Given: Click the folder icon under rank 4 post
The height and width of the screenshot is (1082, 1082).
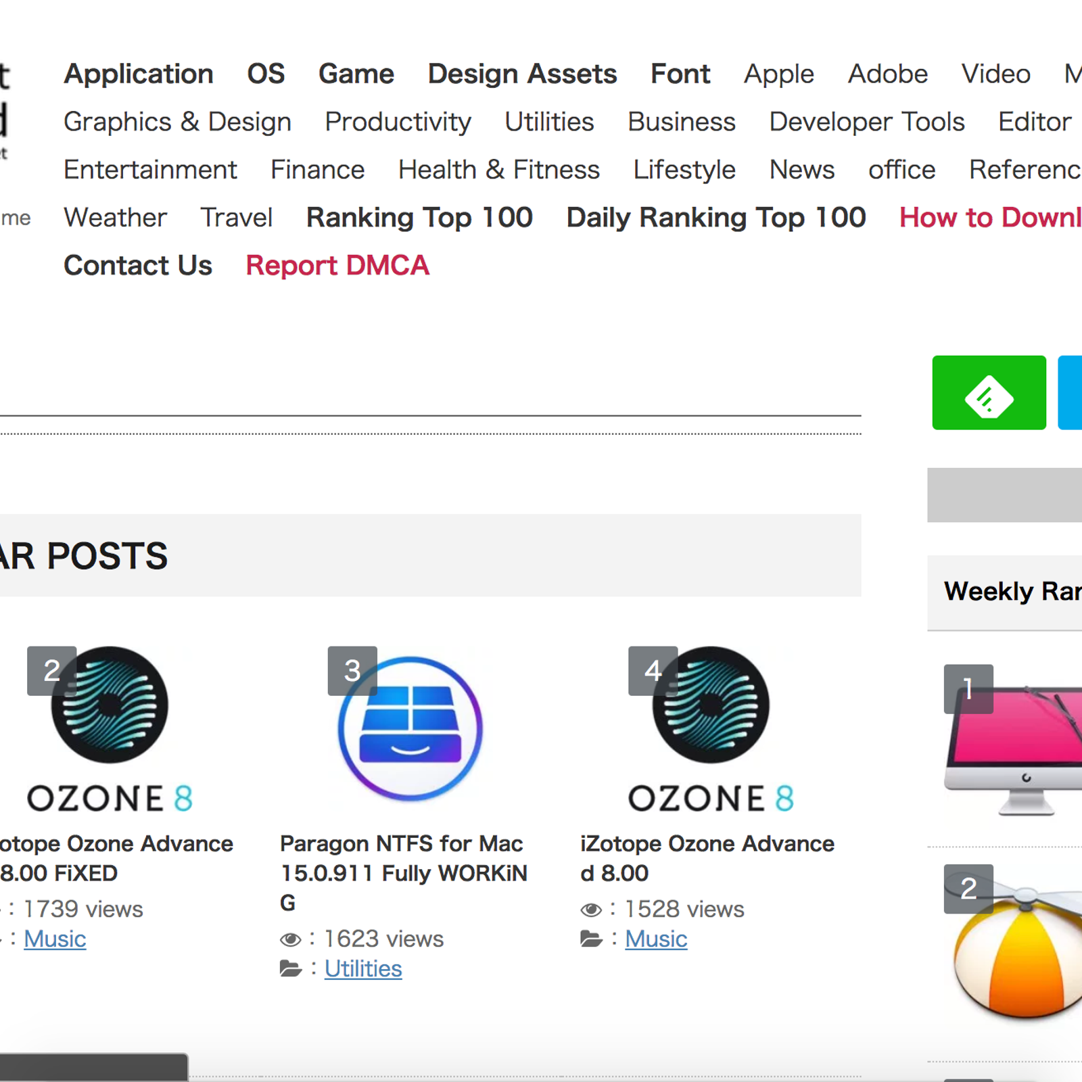Looking at the screenshot, I should (x=591, y=939).
